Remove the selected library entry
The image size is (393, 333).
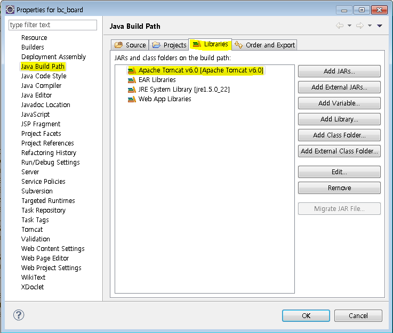(339, 188)
